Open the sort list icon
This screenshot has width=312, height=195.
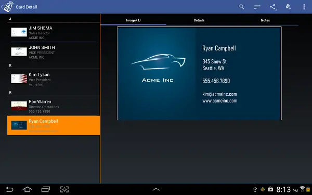click(257, 7)
